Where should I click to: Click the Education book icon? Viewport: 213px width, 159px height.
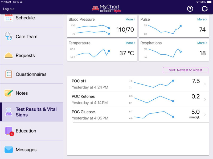tap(9, 131)
